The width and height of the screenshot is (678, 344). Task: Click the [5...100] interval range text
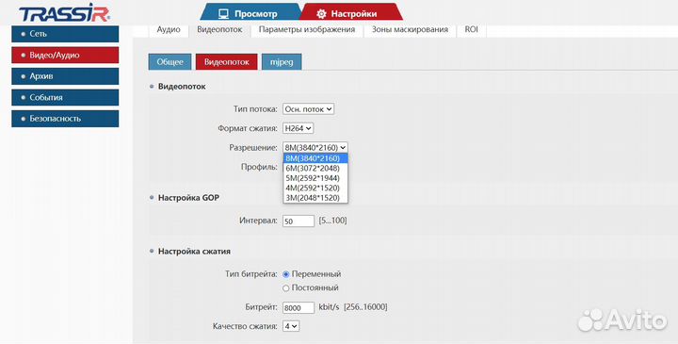point(332,221)
